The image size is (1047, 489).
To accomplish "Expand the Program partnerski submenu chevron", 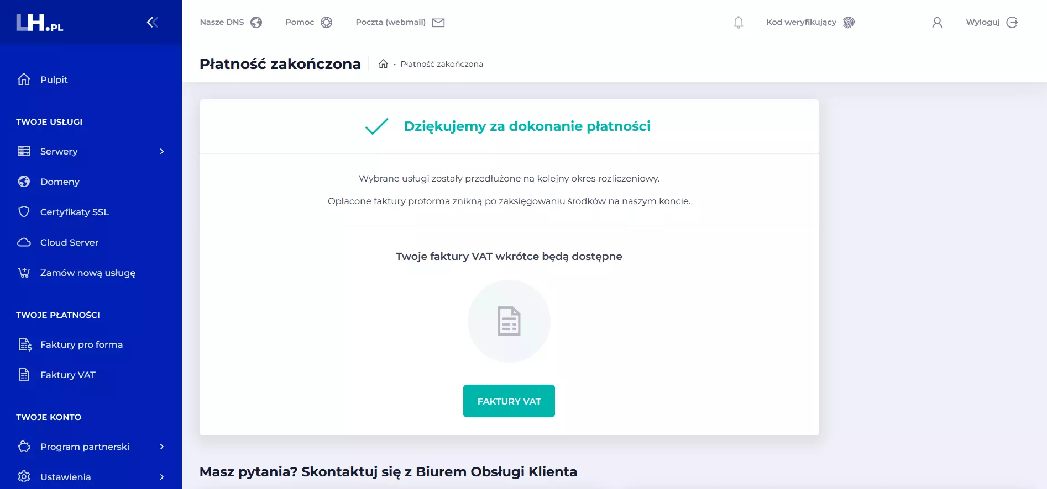I will pos(162,447).
